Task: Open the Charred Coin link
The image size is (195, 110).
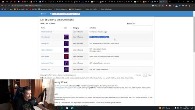Action: pyautogui.click(x=46, y=70)
